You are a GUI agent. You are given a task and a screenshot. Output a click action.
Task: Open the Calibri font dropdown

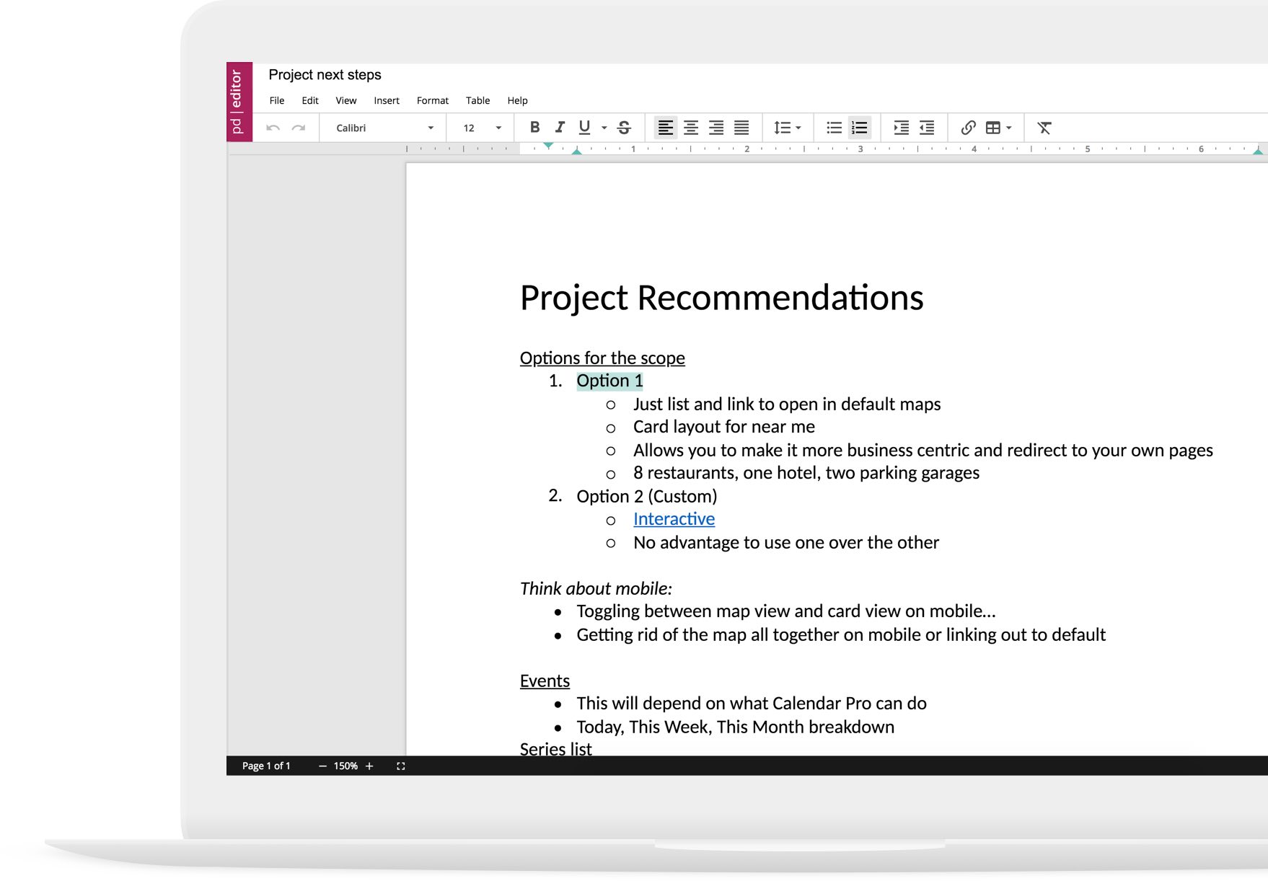[384, 128]
